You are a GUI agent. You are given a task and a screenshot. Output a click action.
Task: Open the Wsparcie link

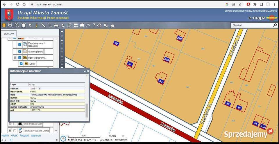click(x=36, y=136)
